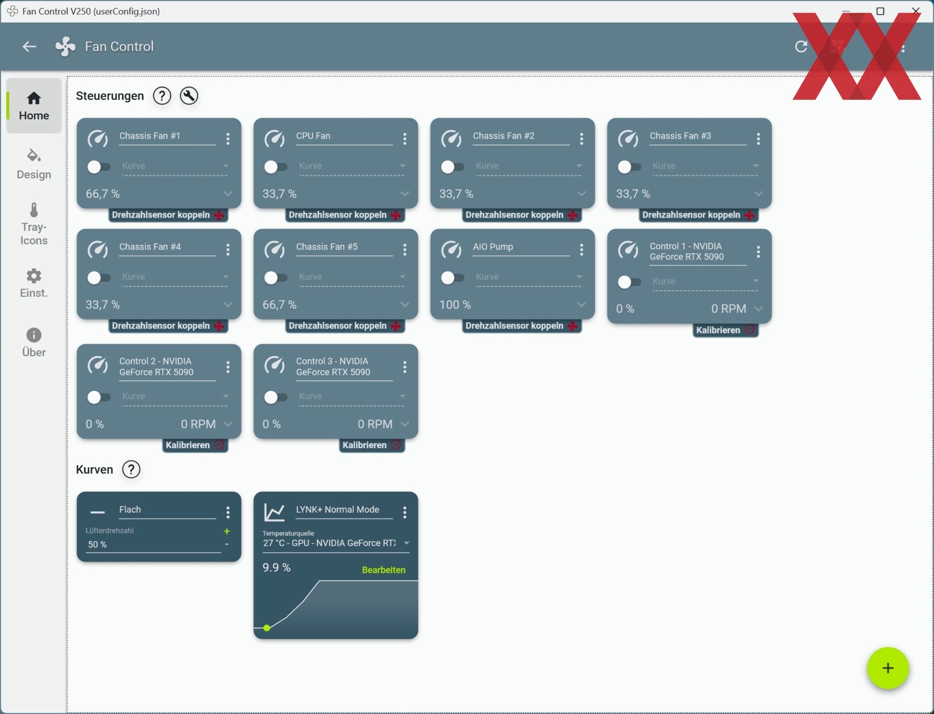The width and height of the screenshot is (934, 714).
Task: Open LYNK+ Normal Mode options menu
Action: click(x=404, y=512)
